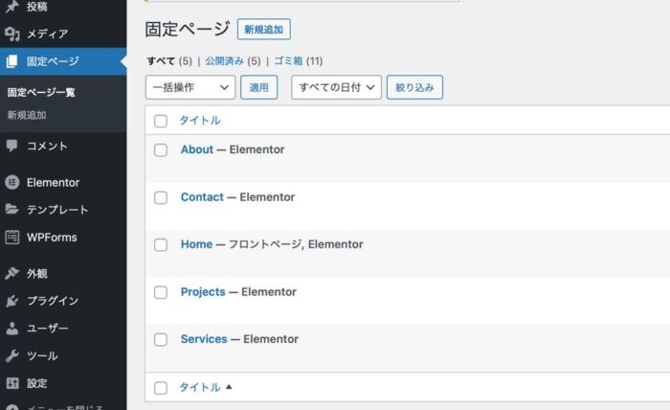Open the Projects page title link

click(203, 292)
